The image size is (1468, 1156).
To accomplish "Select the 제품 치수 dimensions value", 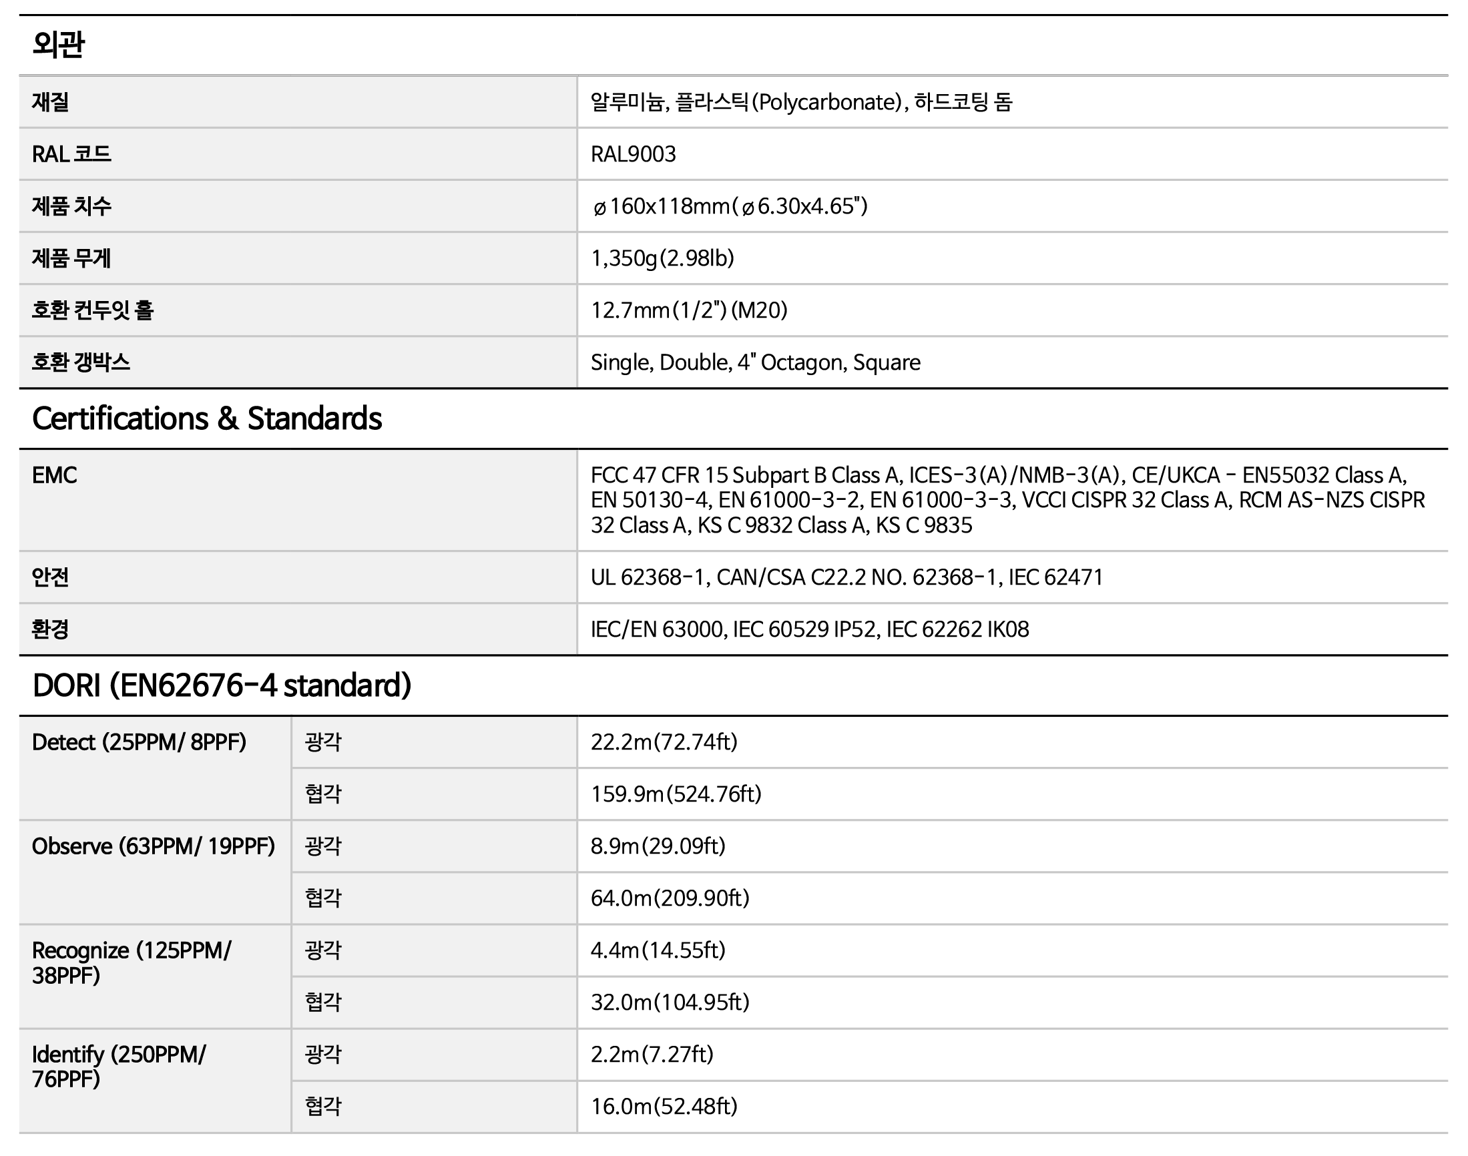I will pos(728,206).
